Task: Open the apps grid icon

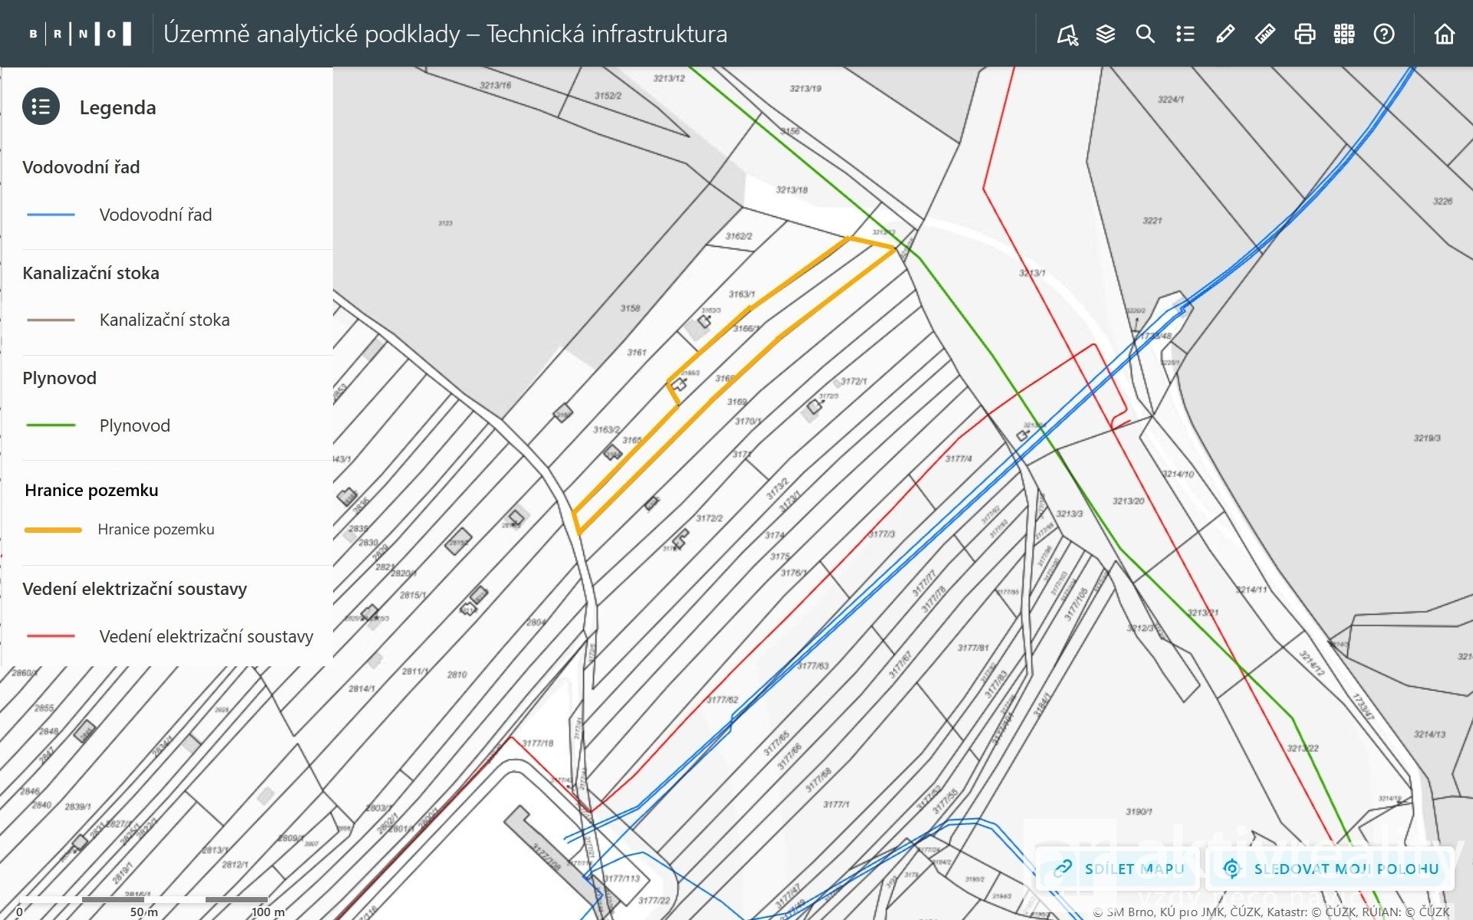Action: [x=1344, y=34]
